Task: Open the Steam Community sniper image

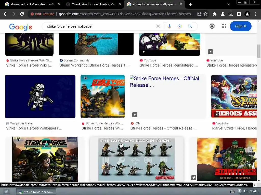Action: [96, 44]
